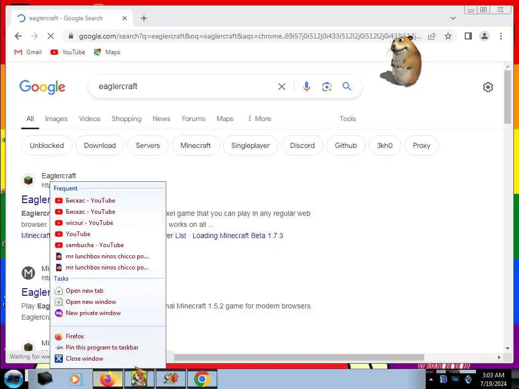The height and width of the screenshot is (389, 519).
Task: Open sambucha - YouTube in jump list
Action: coord(108,245)
